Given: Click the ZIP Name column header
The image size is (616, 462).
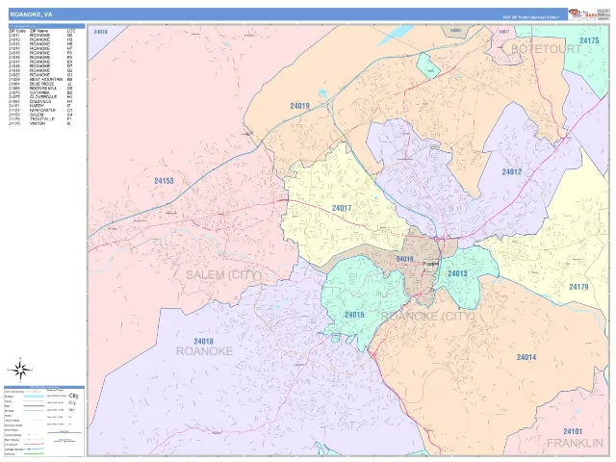Looking at the screenshot, I should point(38,31).
